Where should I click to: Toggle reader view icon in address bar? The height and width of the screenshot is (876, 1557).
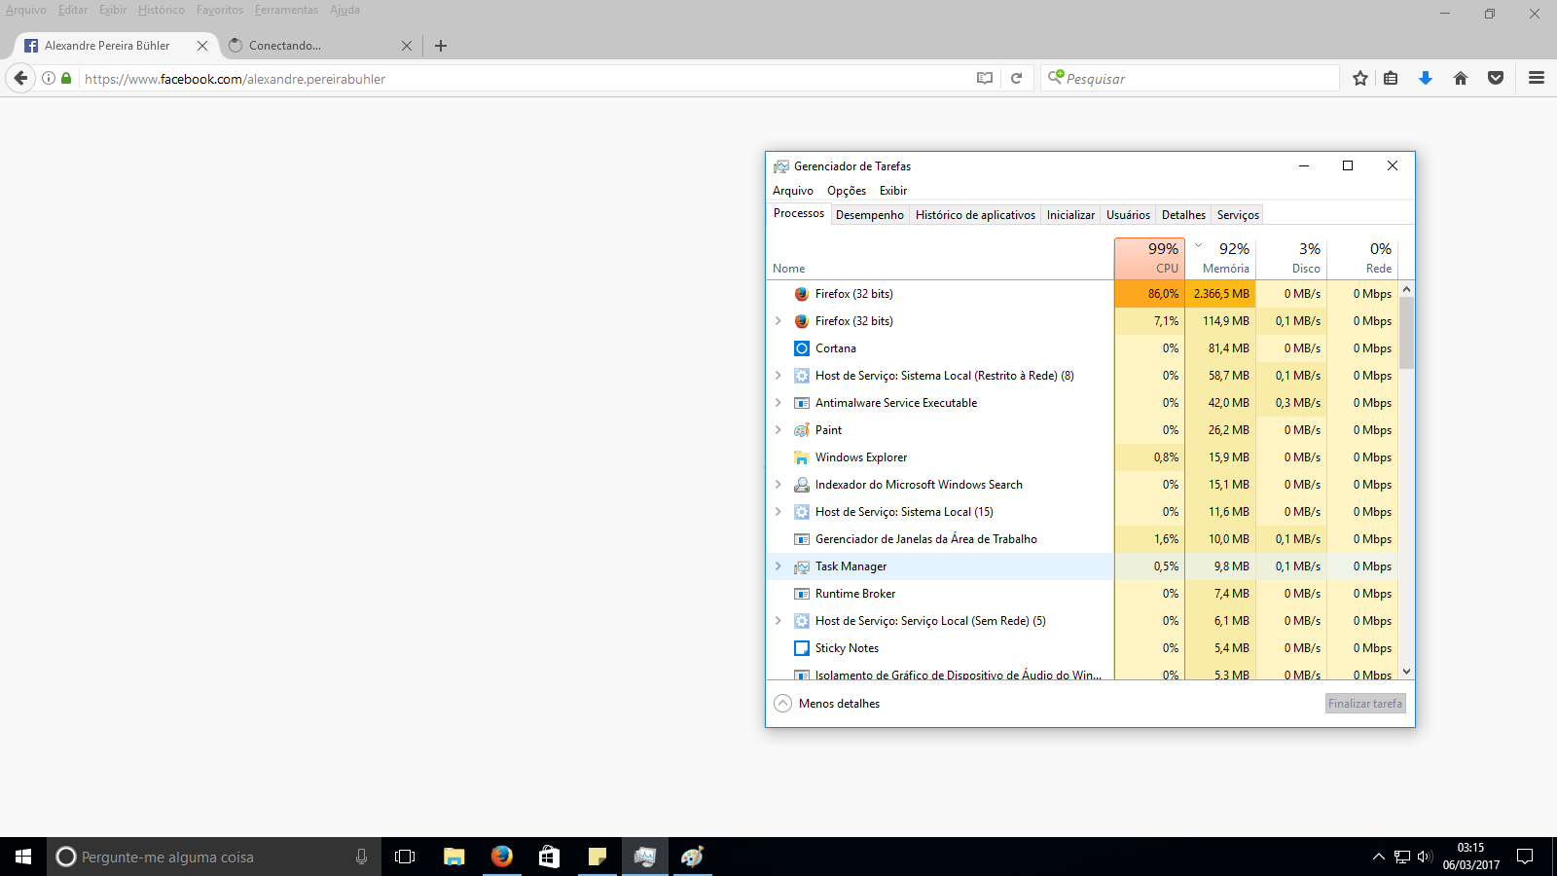coord(985,79)
